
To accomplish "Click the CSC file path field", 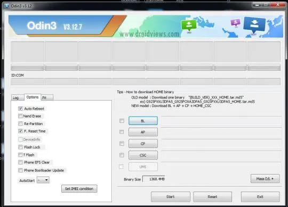I will click(221, 155).
